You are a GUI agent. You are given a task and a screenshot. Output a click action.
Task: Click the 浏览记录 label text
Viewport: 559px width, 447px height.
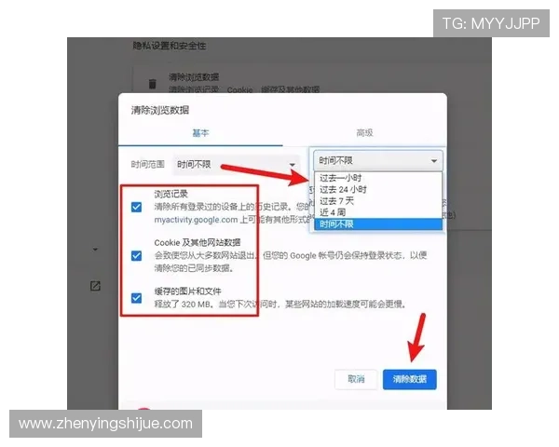pos(170,195)
